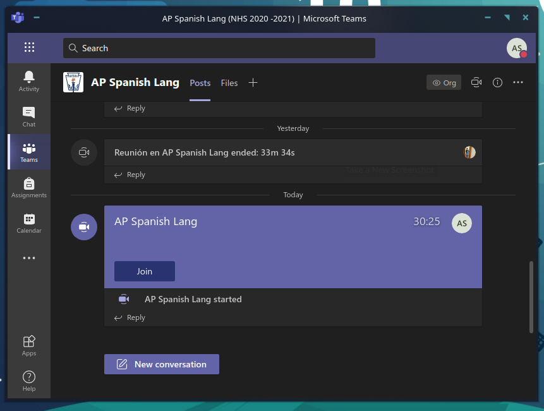The image size is (544, 411).
Task: Open channel info panel
Action: click(x=497, y=82)
